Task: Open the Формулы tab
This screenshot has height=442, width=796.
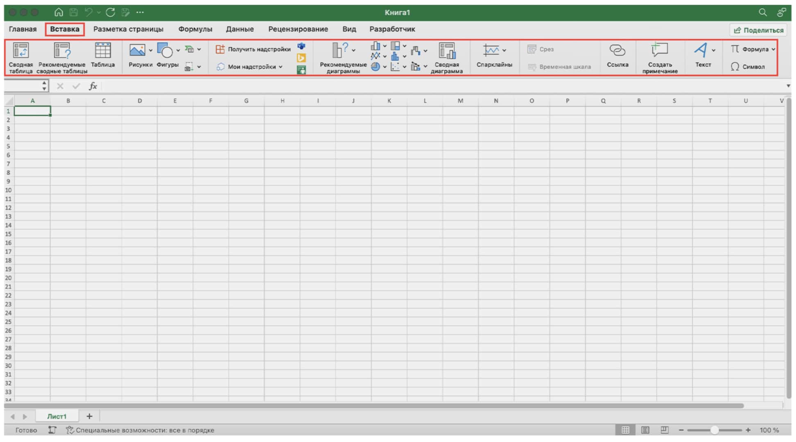Action: pos(195,29)
